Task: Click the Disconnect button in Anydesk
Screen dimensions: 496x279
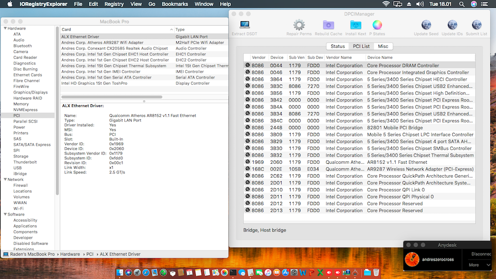Action: (481, 254)
